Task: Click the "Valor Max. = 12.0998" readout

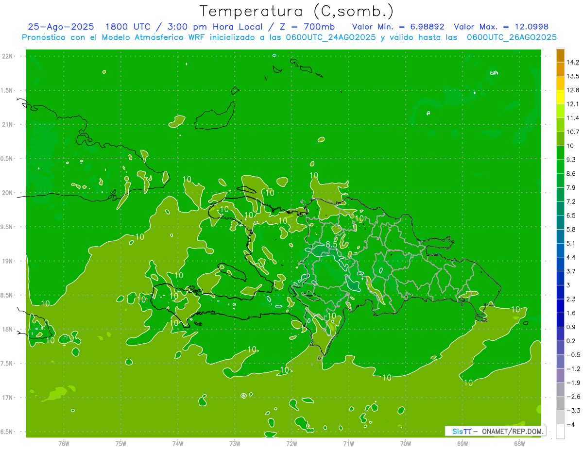Action: pos(500,27)
